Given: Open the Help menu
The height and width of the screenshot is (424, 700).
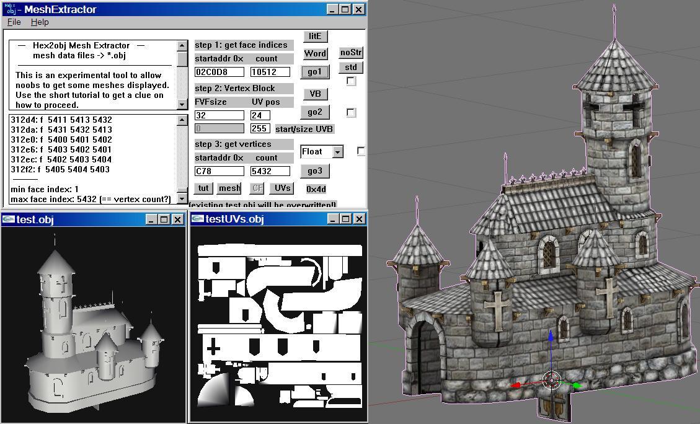Looking at the screenshot, I should click(x=40, y=22).
